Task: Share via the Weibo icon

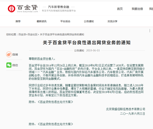Action: pos(9,54)
